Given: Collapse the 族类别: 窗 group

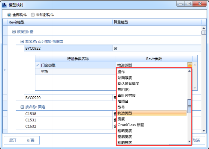Looking at the screenshot, I should [x=14, y=32].
